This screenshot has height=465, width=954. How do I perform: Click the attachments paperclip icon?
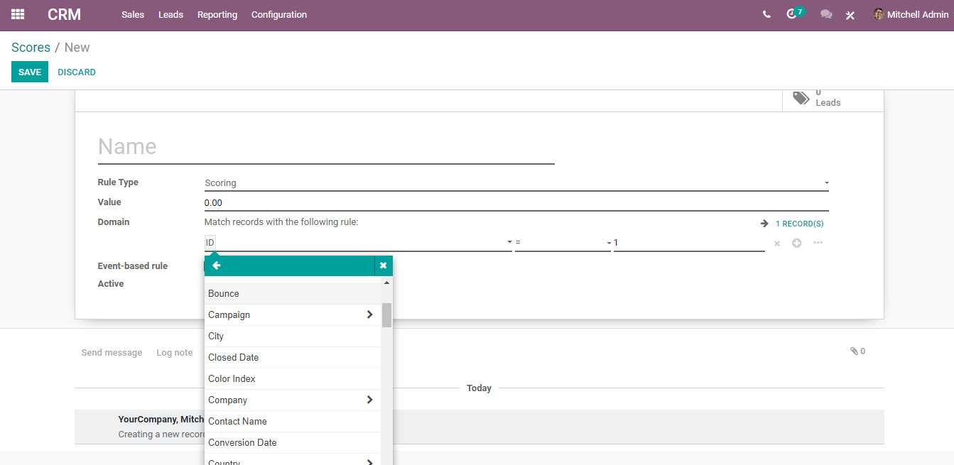point(854,351)
